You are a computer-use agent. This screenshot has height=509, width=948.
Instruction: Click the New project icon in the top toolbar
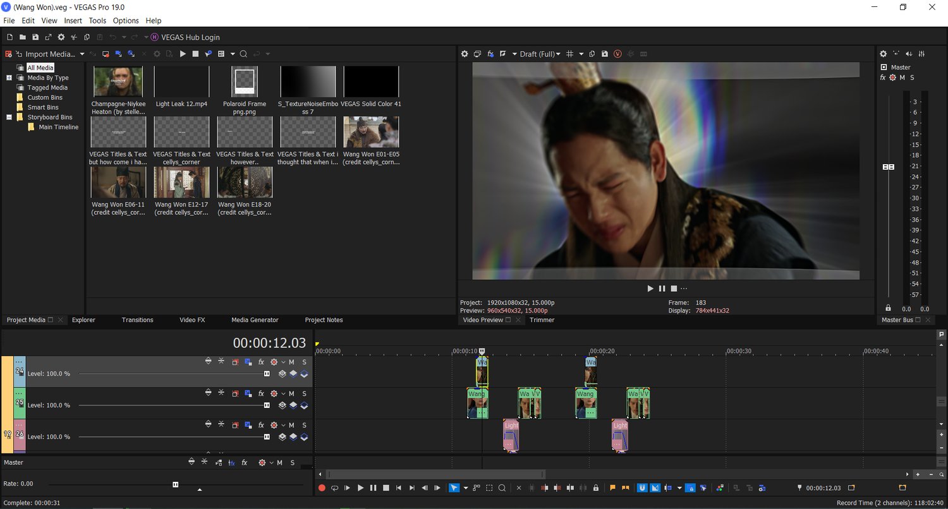(9, 37)
